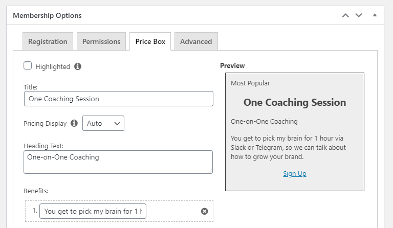Open the Pricing Display Auto dropdown

click(103, 123)
